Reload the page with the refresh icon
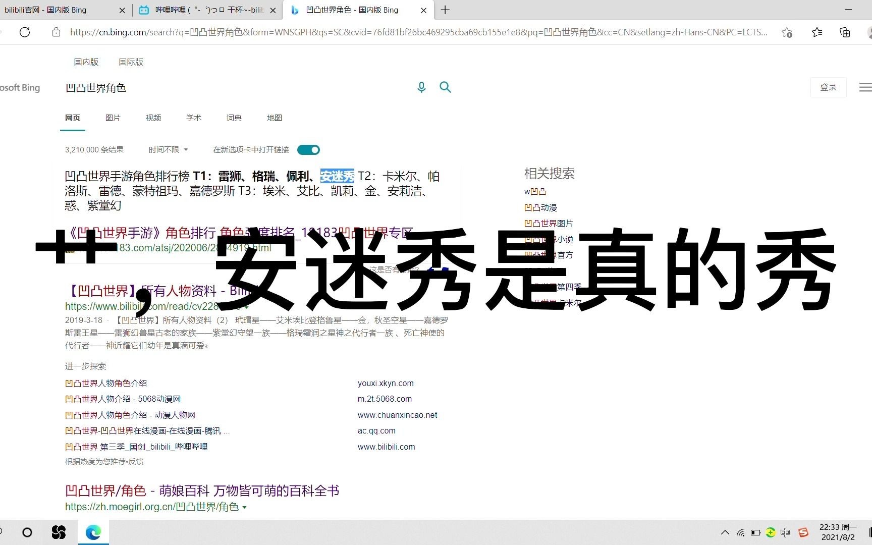872x545 pixels. (x=25, y=32)
